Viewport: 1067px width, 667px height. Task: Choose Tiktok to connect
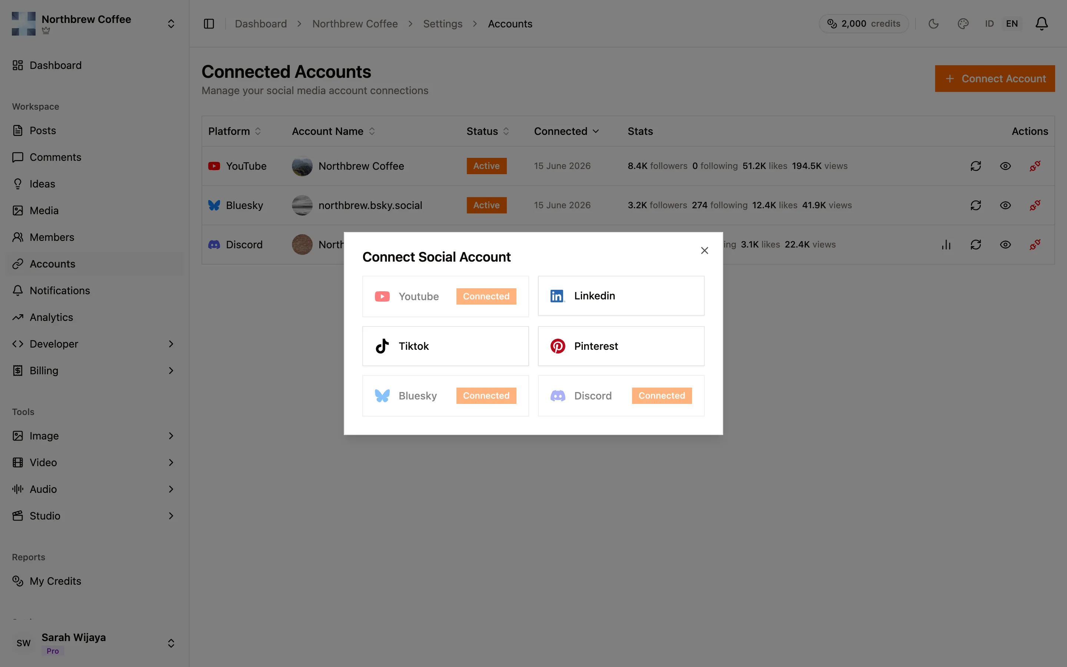click(445, 346)
